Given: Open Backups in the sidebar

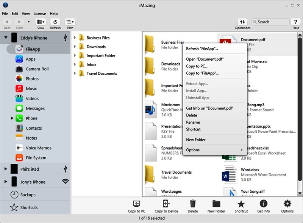Looking at the screenshot, I should pos(28,195).
